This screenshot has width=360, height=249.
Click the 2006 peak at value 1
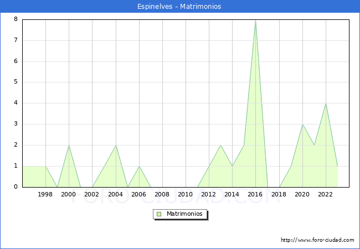(139, 167)
